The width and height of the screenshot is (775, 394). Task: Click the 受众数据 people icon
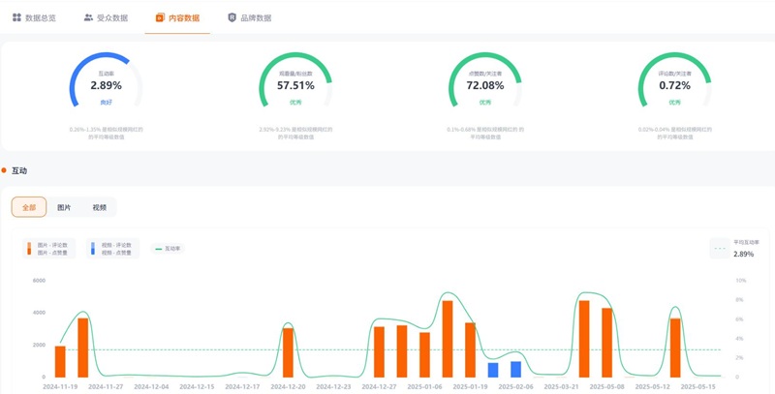click(88, 17)
